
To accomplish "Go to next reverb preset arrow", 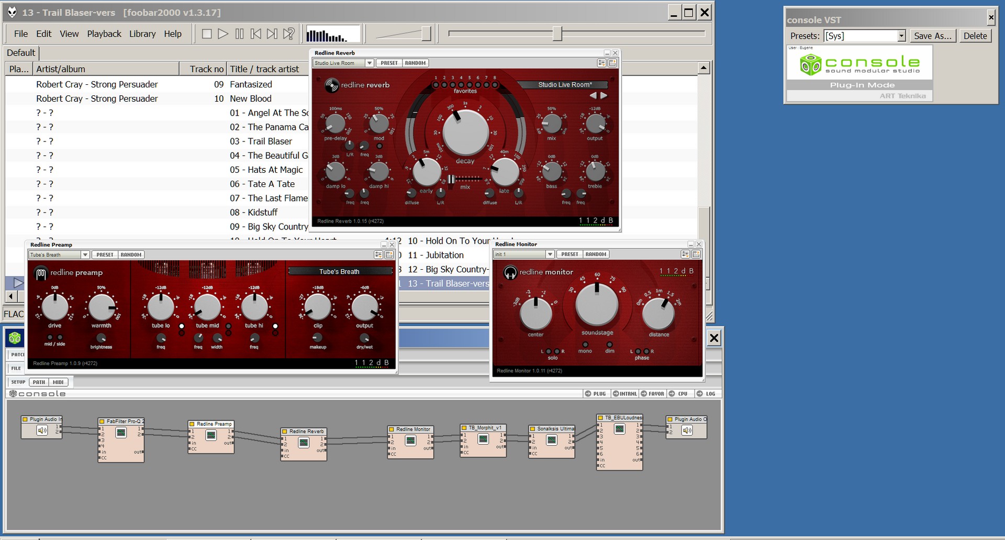I will pyautogui.click(x=604, y=96).
